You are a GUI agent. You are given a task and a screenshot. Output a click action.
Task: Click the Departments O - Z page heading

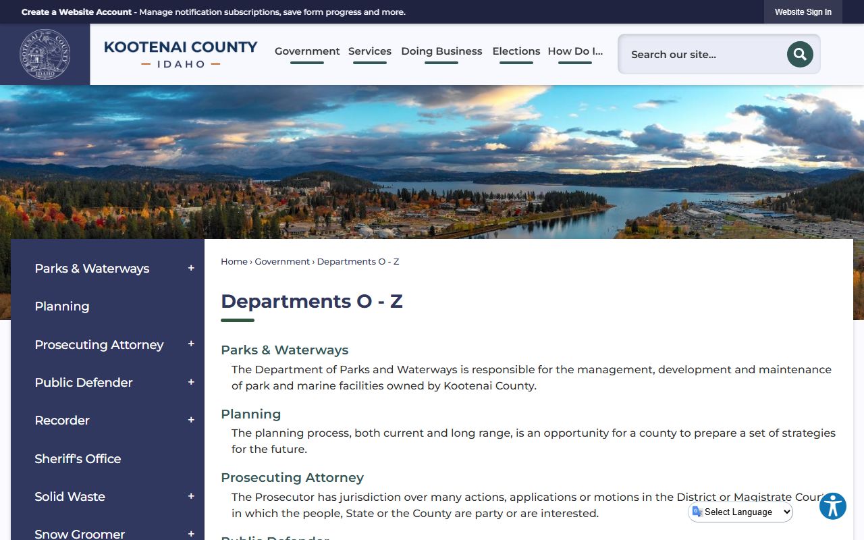tap(312, 301)
